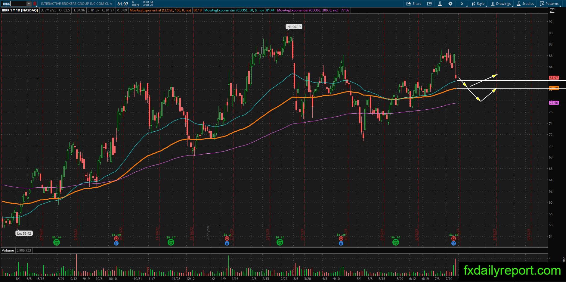566x282 pixels.
Task: Click the IBKR symbol input field
Action: [x=14, y=4]
